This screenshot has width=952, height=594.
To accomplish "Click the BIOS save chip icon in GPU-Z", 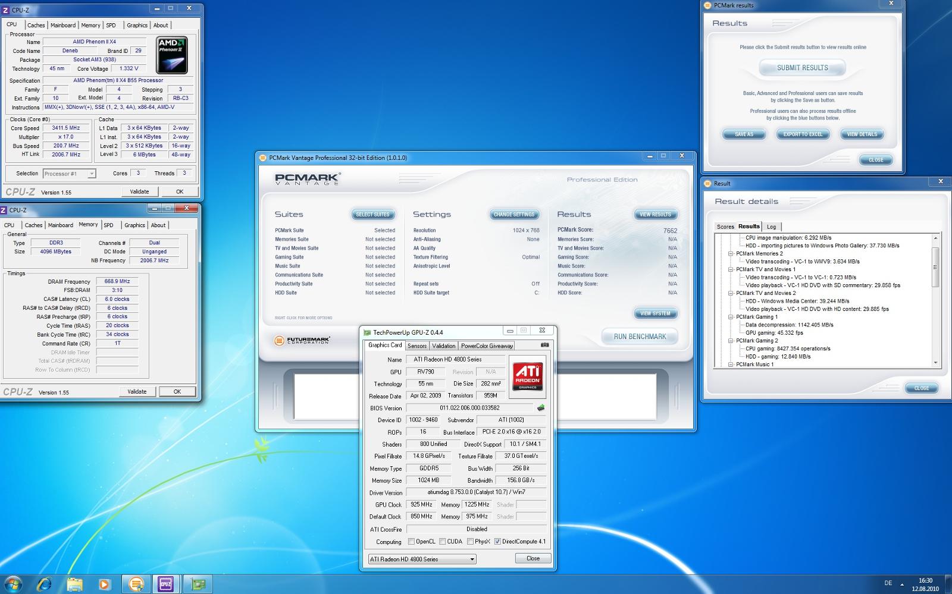I will click(x=541, y=408).
